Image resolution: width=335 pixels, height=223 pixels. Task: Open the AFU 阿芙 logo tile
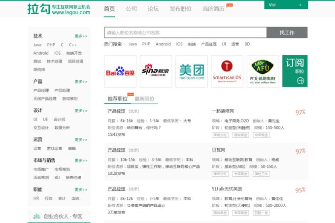(x=263, y=71)
